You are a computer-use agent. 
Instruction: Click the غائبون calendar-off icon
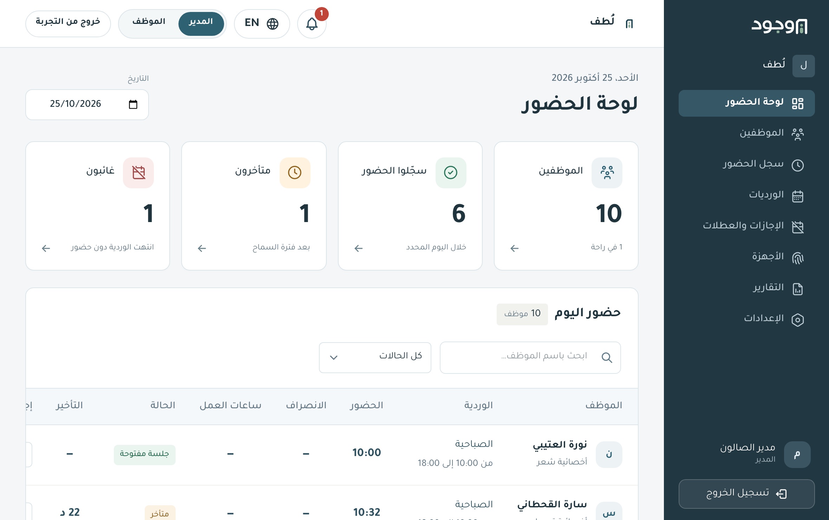[138, 173]
